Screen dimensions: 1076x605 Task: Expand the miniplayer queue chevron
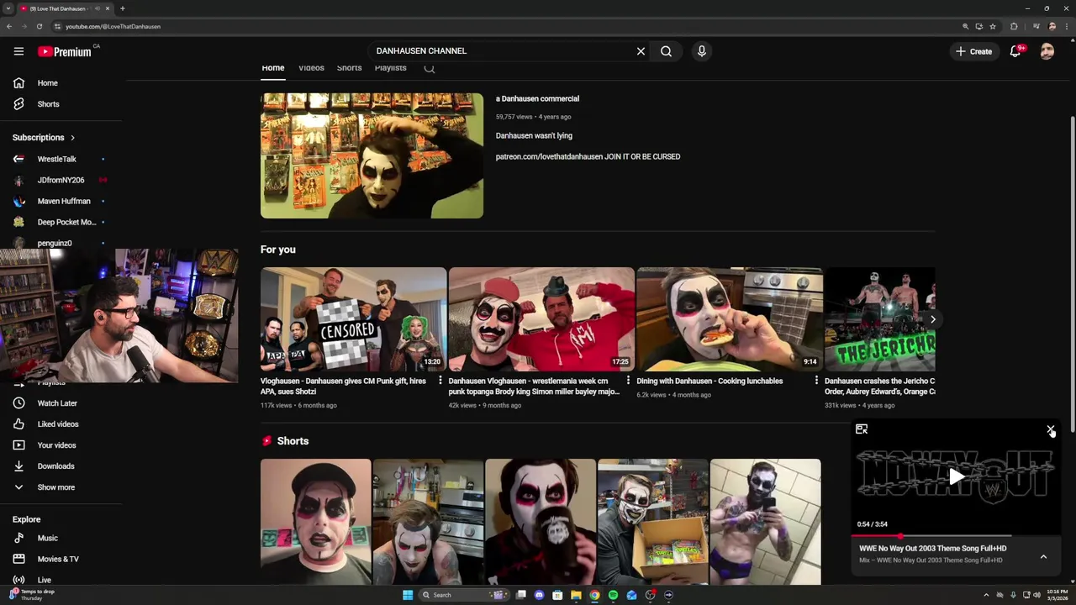(x=1043, y=556)
